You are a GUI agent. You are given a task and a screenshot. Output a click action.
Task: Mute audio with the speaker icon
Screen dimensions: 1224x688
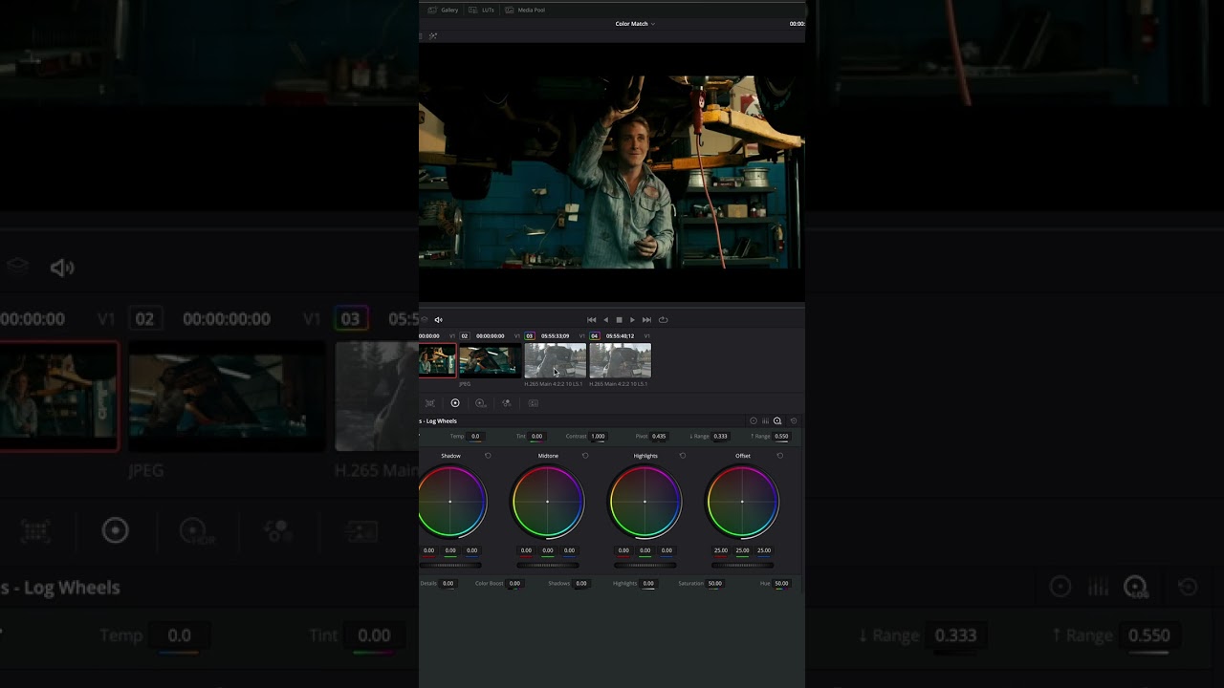coord(439,320)
